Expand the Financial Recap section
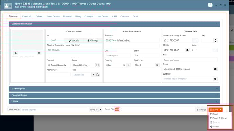The width and height of the screenshot is (234, 131). [x=115, y=95]
